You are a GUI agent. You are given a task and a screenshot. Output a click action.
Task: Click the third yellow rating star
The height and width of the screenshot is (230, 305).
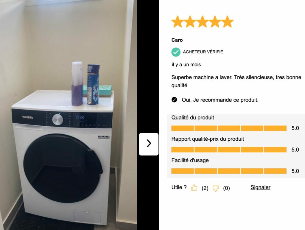tap(202, 21)
